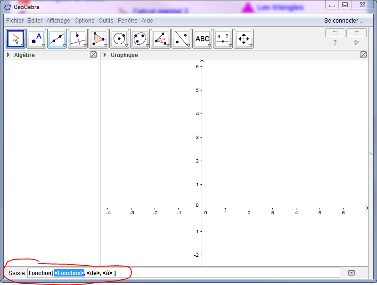Select the Ellipse tool
377x285 pixels.
point(140,39)
